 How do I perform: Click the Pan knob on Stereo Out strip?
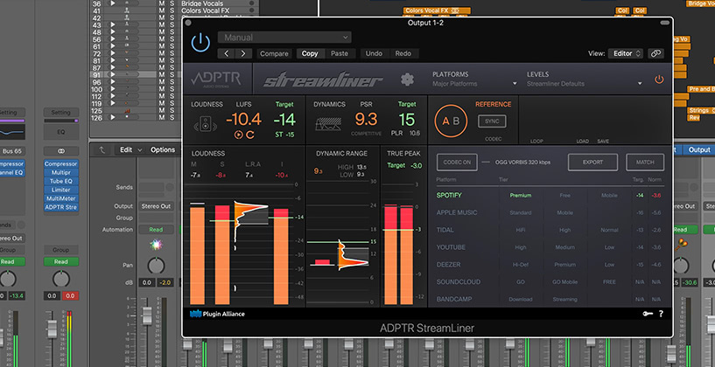click(156, 266)
